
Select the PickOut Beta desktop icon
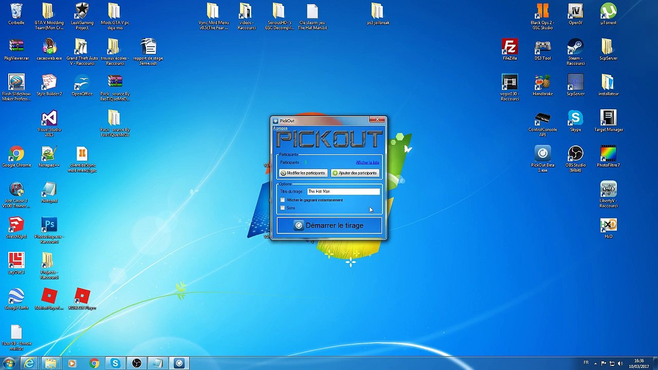[x=542, y=159]
